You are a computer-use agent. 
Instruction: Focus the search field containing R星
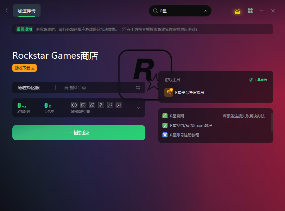pyautogui.click(x=180, y=11)
